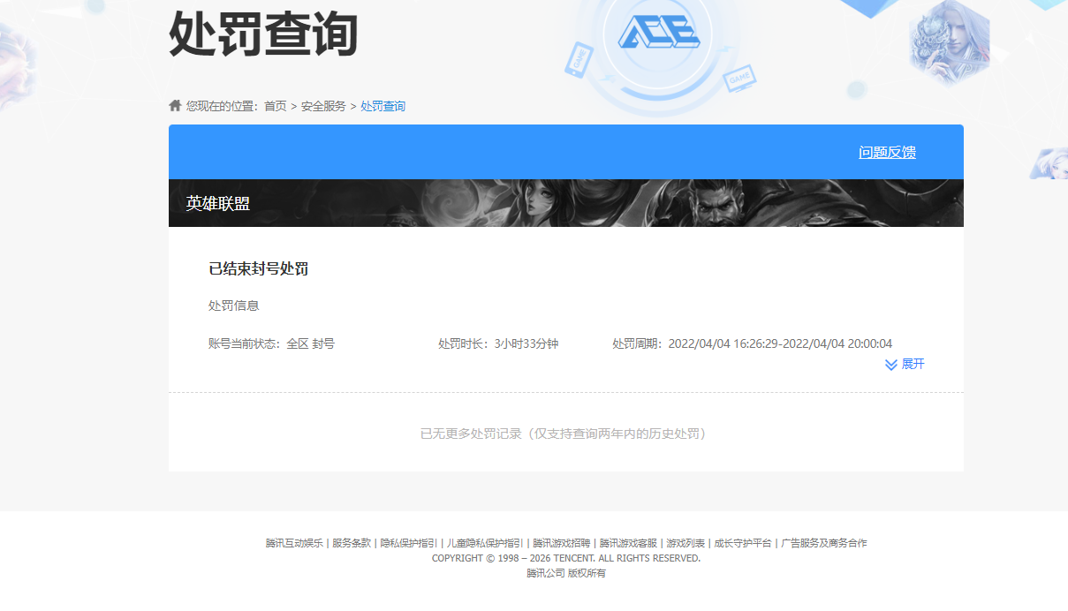
Task: Open 隐私保护指引 footer link
Action: click(408, 543)
